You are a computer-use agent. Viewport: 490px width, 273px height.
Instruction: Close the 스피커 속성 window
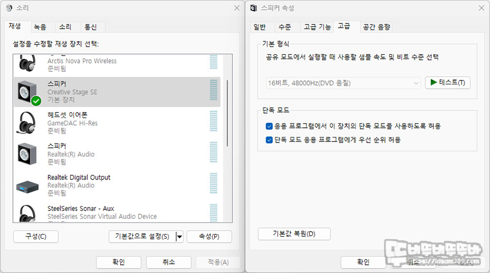482,8
